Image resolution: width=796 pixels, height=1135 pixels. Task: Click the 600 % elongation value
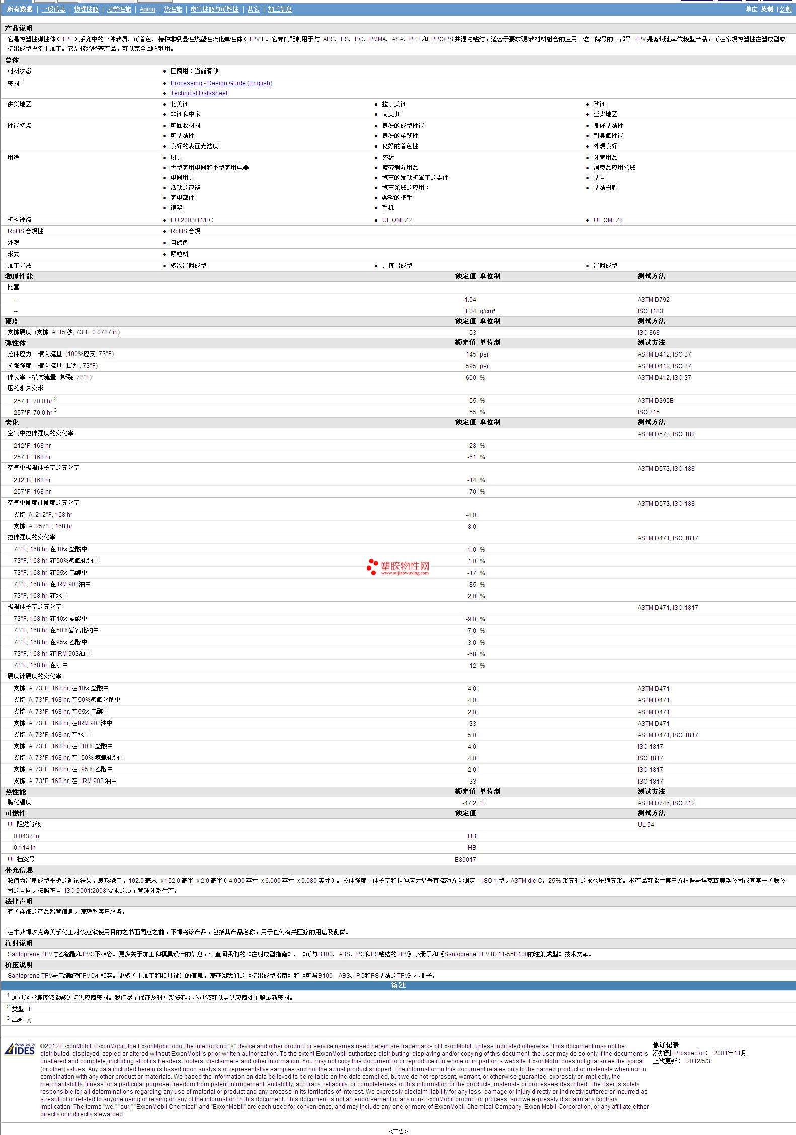[475, 378]
